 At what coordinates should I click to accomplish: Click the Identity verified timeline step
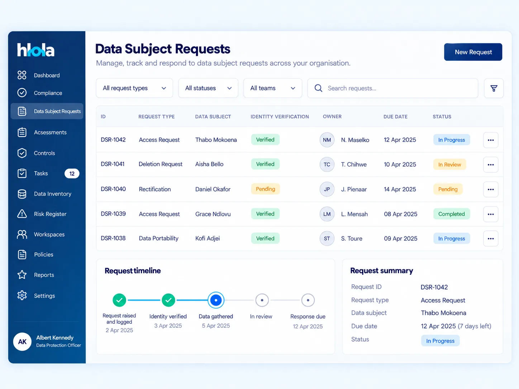168,300
